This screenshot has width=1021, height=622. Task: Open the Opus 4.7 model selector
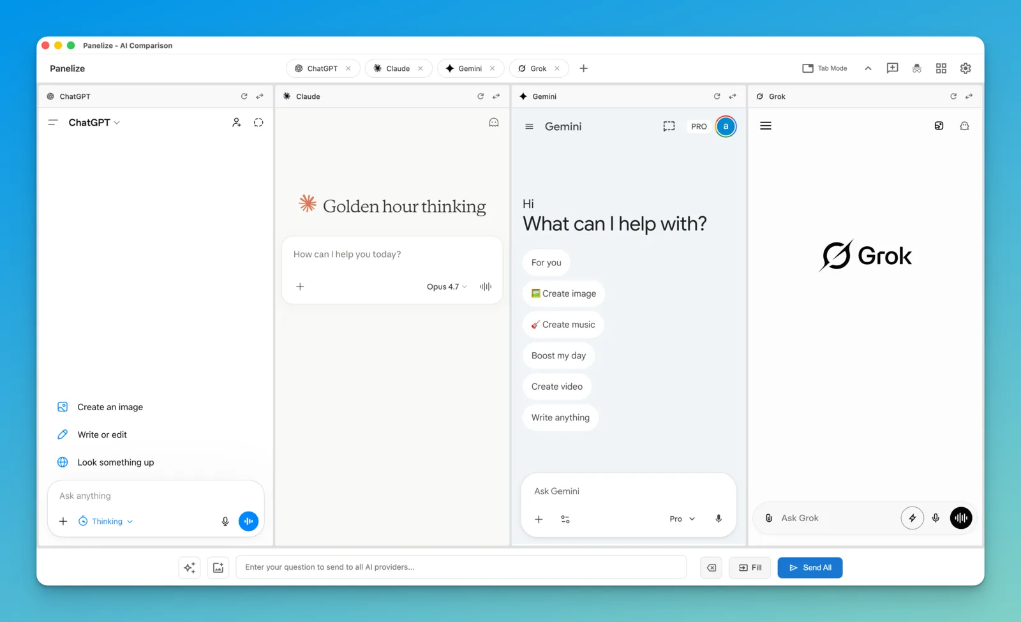[x=447, y=286]
